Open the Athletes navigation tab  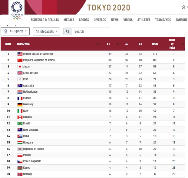click(x=144, y=20)
